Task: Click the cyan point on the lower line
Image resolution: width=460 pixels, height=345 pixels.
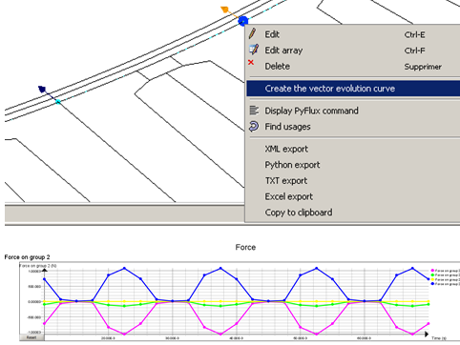Action: (x=58, y=102)
